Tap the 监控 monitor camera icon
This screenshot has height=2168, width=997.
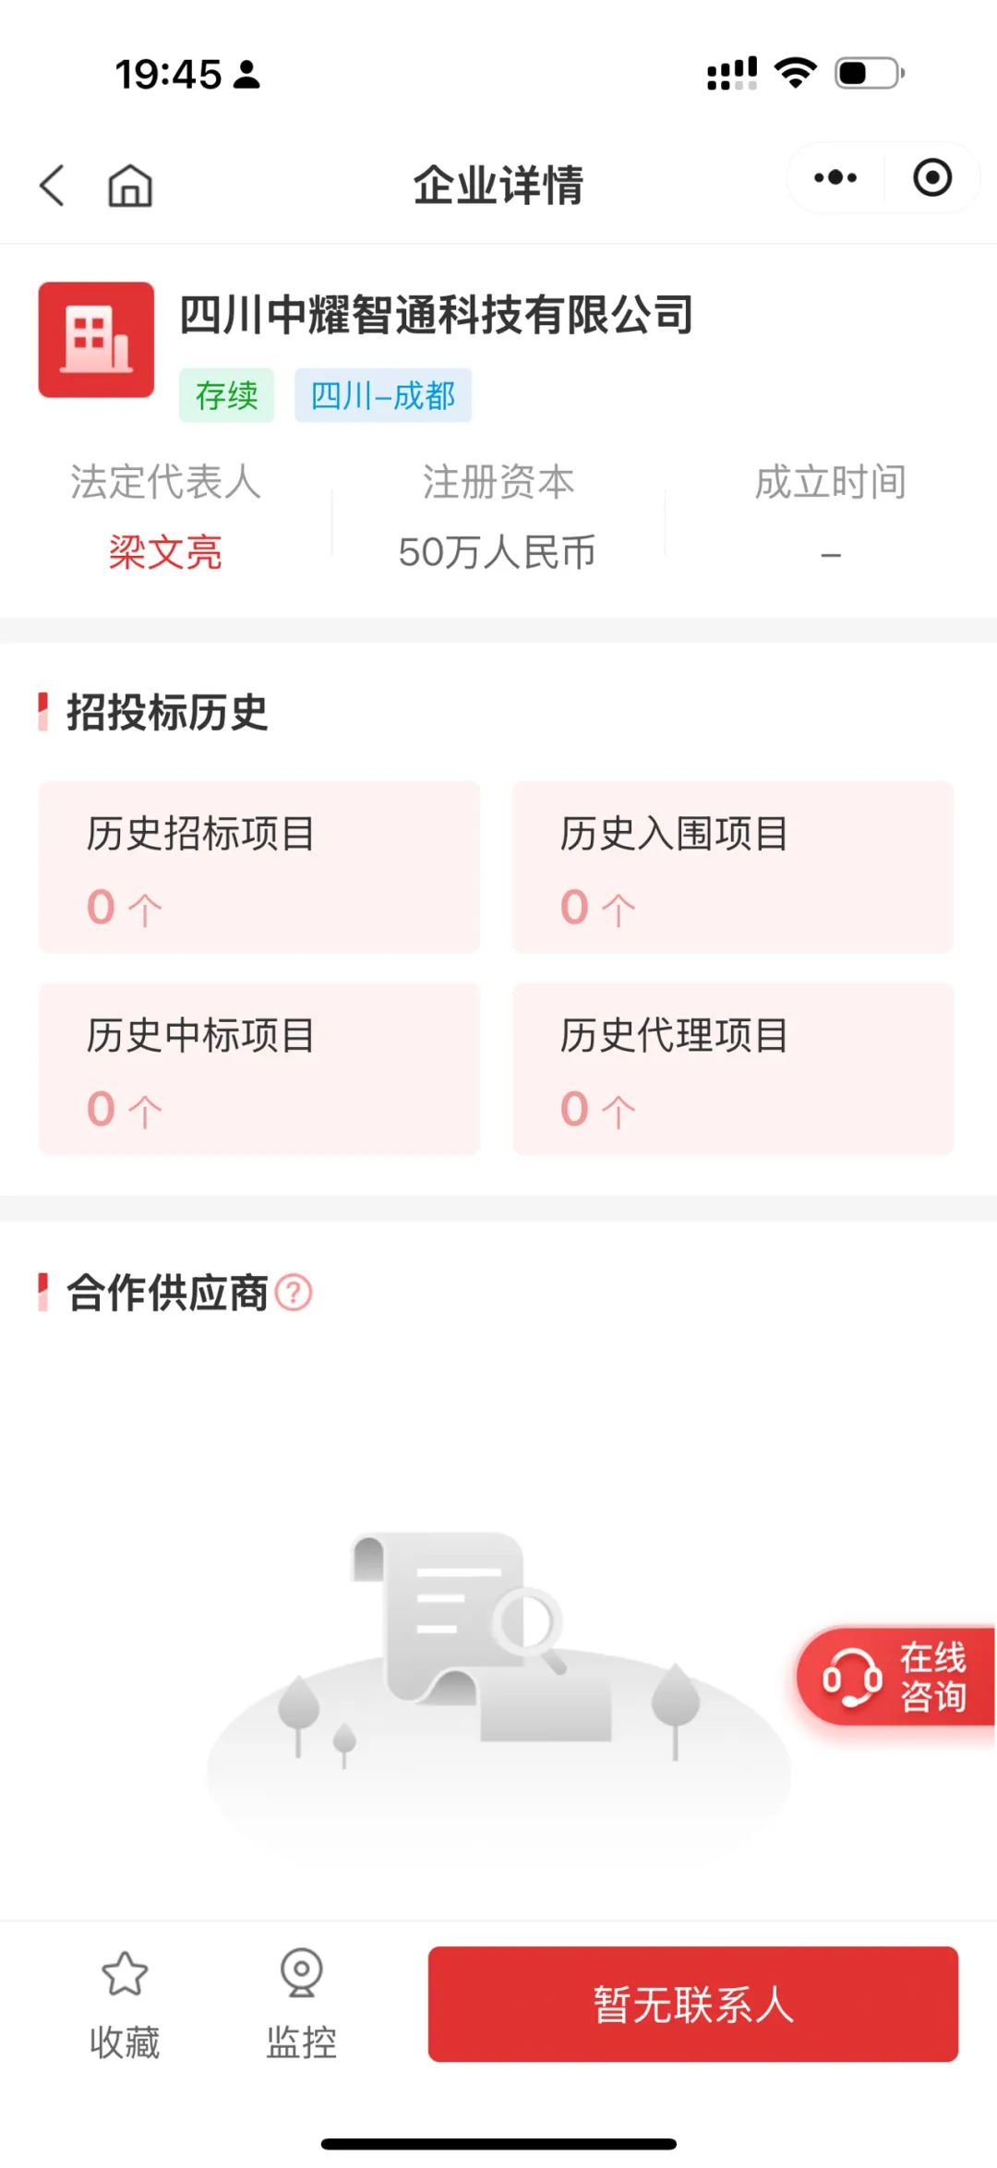(x=301, y=1972)
